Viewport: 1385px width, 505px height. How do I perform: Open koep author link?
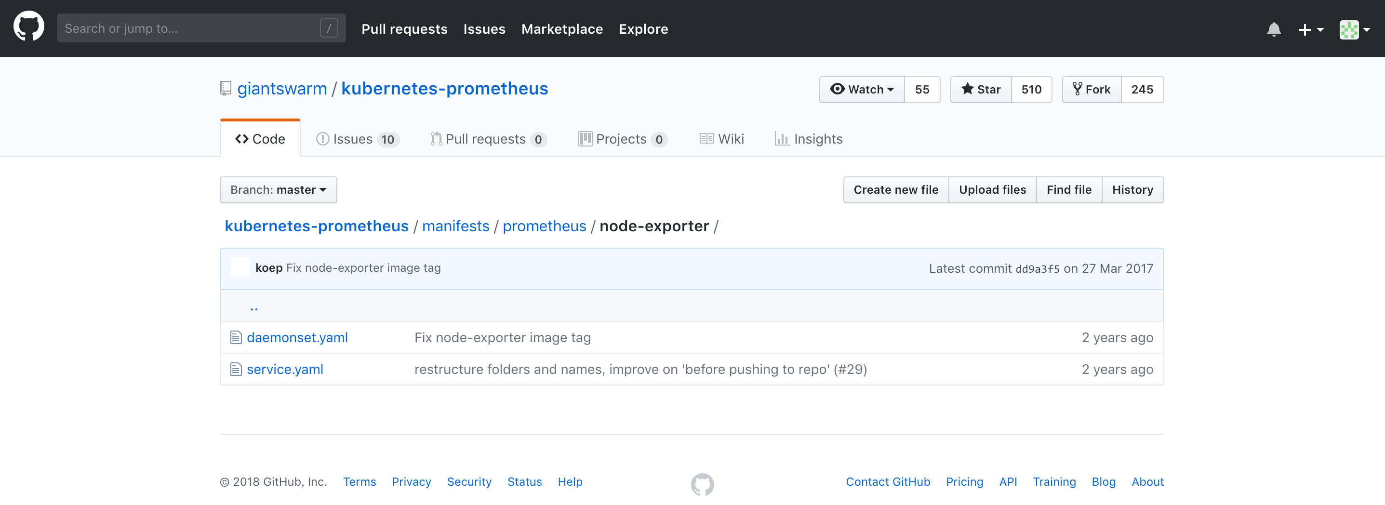tap(269, 268)
